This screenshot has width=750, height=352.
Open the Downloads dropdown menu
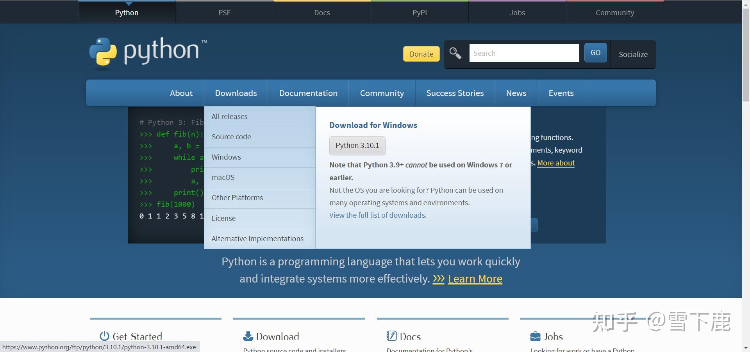(x=236, y=93)
